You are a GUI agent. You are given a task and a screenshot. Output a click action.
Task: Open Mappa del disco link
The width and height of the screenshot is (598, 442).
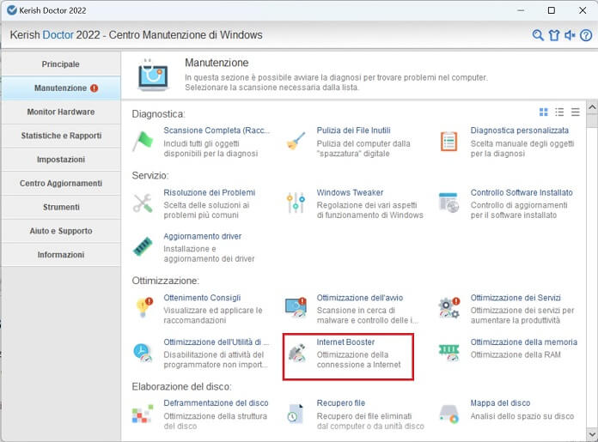pos(500,403)
